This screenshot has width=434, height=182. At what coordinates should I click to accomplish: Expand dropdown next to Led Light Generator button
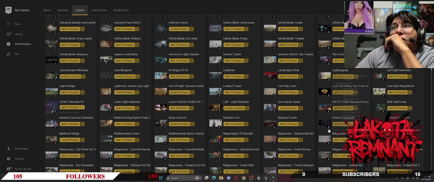click(410, 77)
